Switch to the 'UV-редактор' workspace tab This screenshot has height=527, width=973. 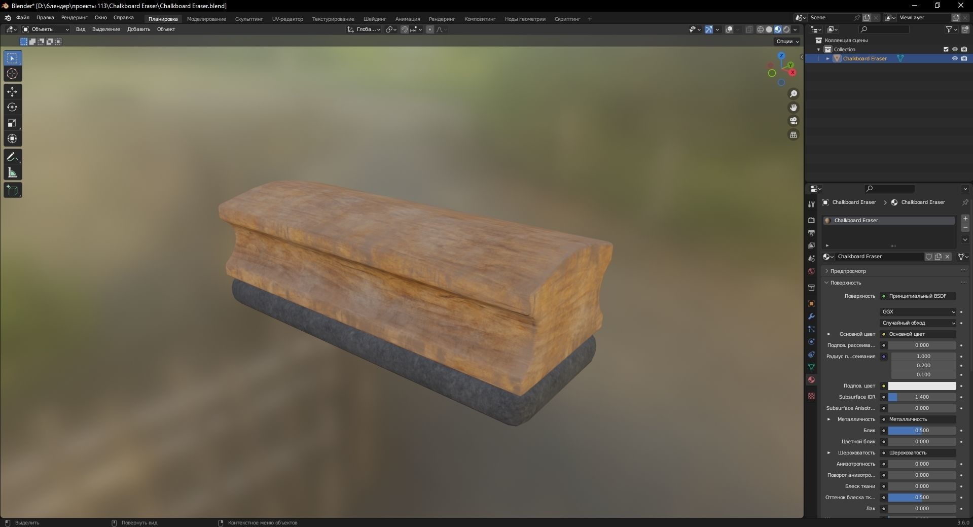[287, 19]
